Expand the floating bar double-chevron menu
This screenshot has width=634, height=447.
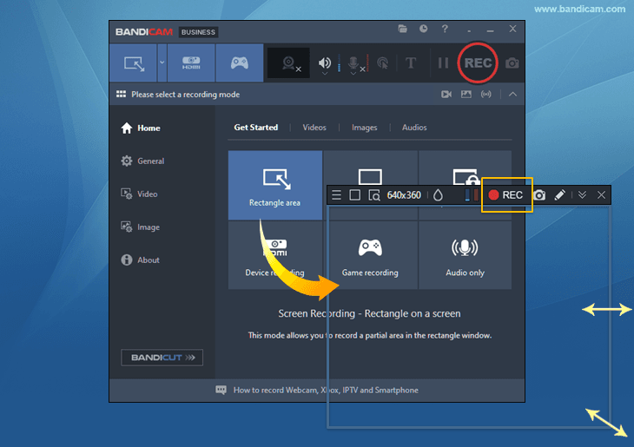click(582, 195)
